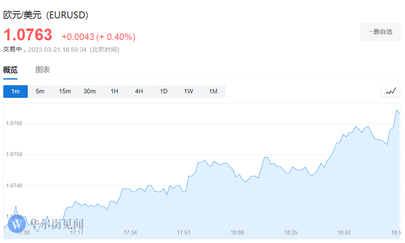Click the 1.0763 current price
This screenshot has width=405, height=243.
(28, 35)
